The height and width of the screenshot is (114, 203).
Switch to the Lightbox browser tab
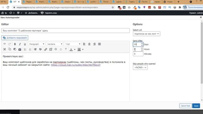(x=117, y=2)
